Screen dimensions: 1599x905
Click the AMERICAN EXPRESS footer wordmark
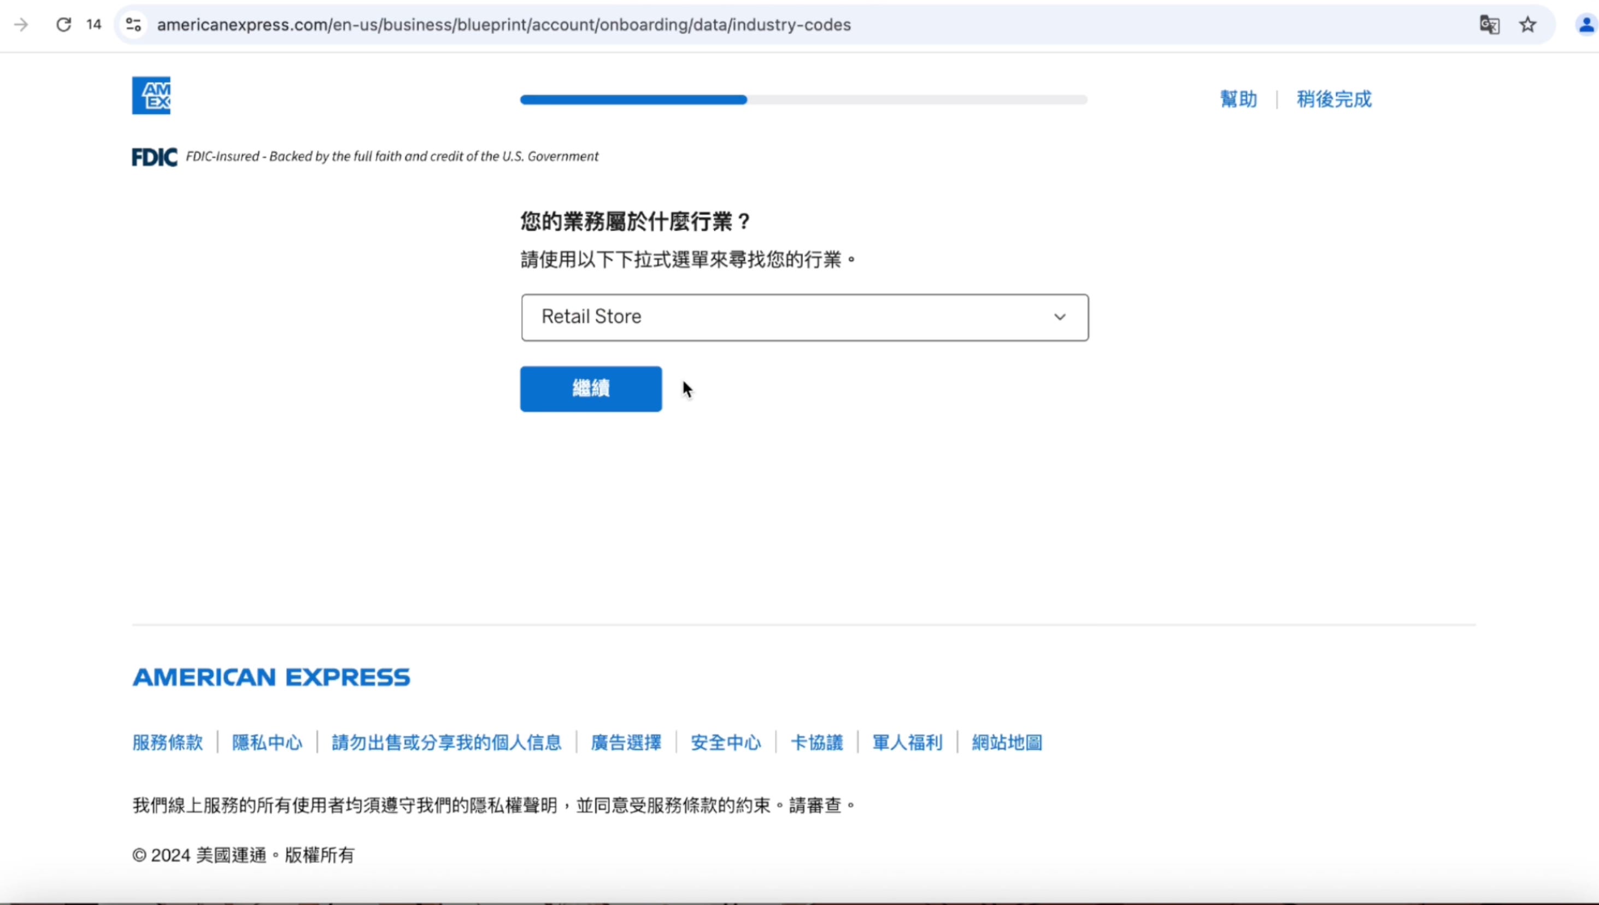pos(272,677)
